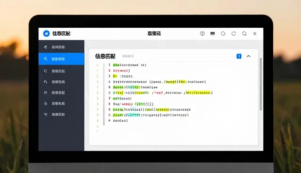301x173 pixels.
Task: Click the plain circle icon beside card icon
Action: pyautogui.click(x=223, y=33)
